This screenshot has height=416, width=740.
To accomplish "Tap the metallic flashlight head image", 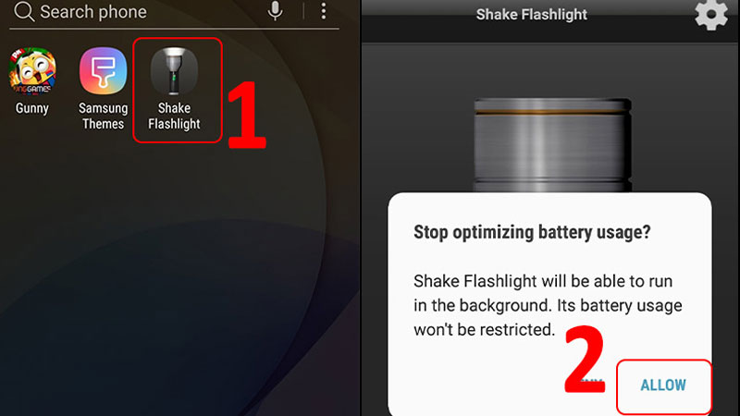I will click(x=552, y=145).
